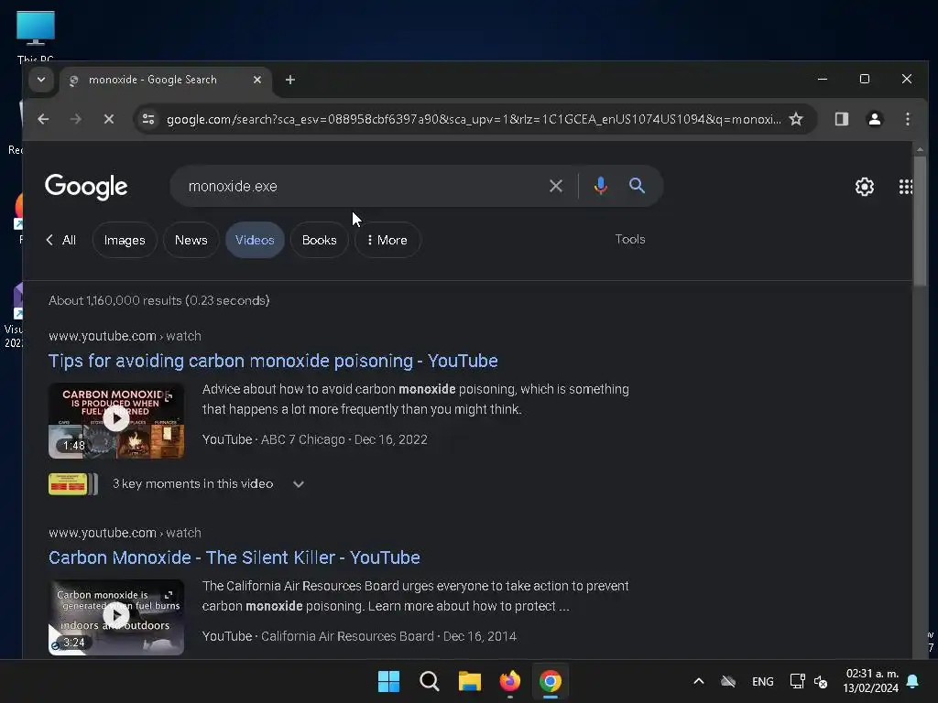Click the Chrome back arrow button

(x=43, y=119)
